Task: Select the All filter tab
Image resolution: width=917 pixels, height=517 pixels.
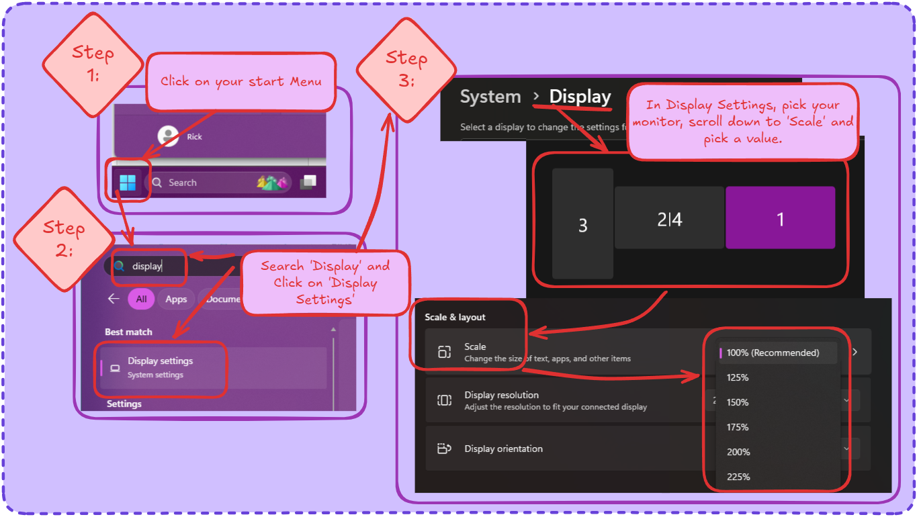Action: point(141,299)
